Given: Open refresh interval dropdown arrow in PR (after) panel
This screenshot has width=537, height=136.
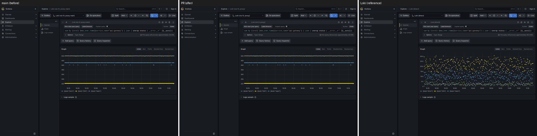Looking at the screenshot, I should coord(336,16).
